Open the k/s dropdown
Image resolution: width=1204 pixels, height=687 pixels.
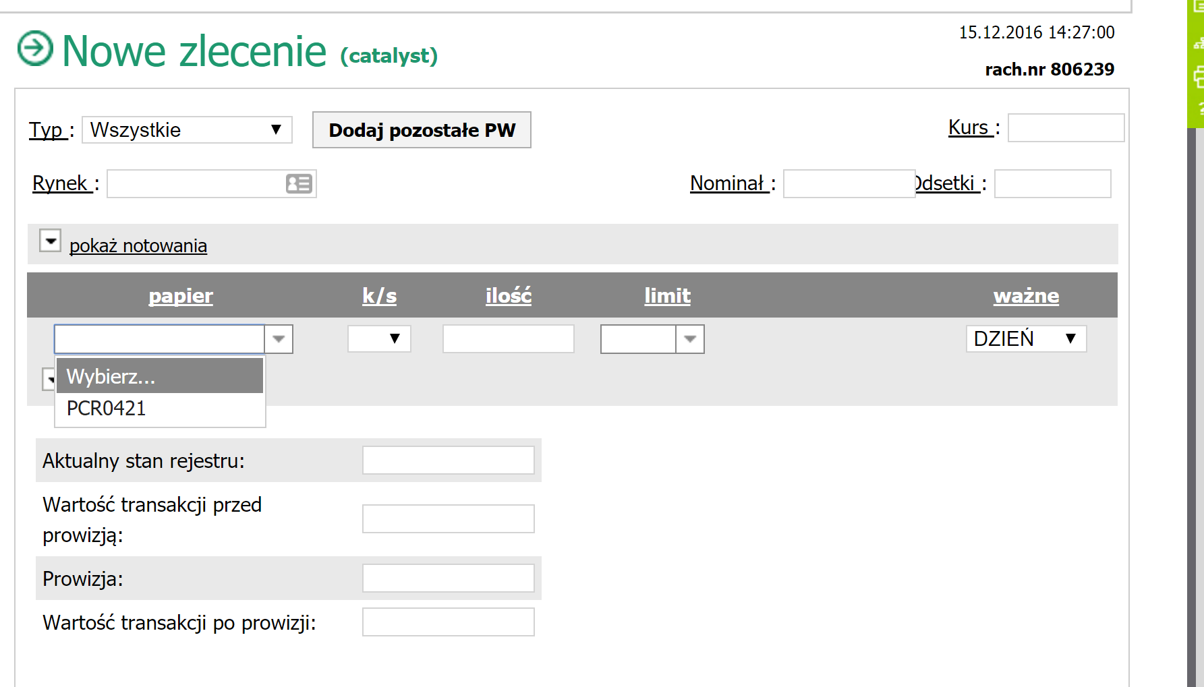tap(379, 338)
